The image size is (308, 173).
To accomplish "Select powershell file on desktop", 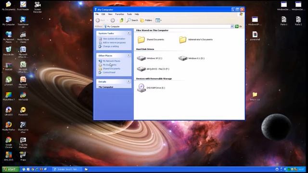I will click(255, 36).
